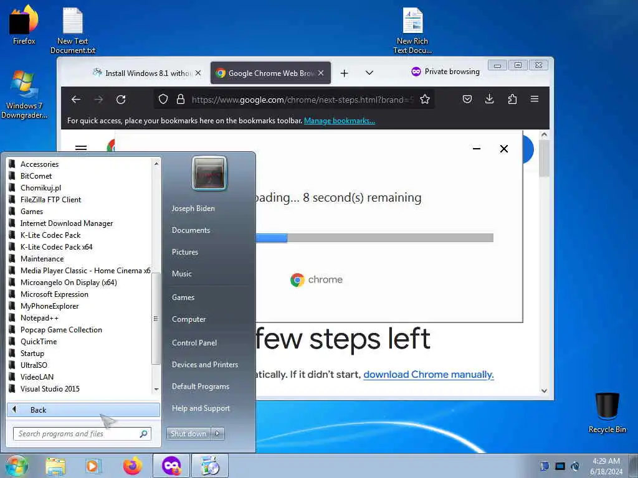Image resolution: width=638 pixels, height=478 pixels.
Task: Open the Firefox downloads arrow icon
Action: (490, 99)
